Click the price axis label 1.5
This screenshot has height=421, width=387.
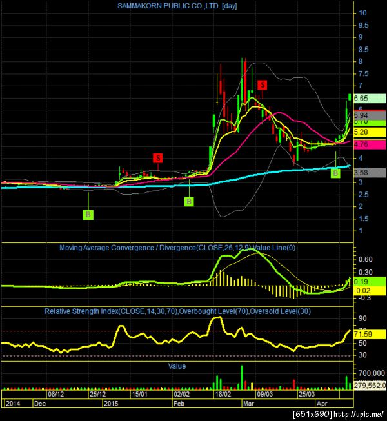pos(363,219)
